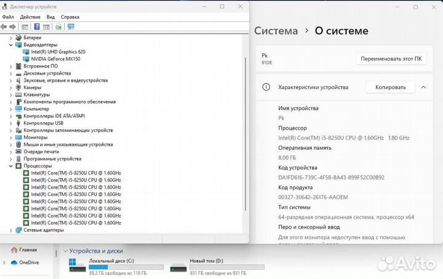Expand Компоненты программного обеспечения arrow
The height and width of the screenshot is (279, 443).
coord(10,102)
